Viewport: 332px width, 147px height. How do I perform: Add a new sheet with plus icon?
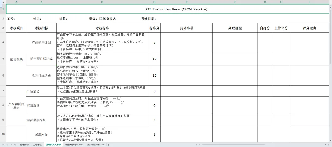tap(109, 145)
